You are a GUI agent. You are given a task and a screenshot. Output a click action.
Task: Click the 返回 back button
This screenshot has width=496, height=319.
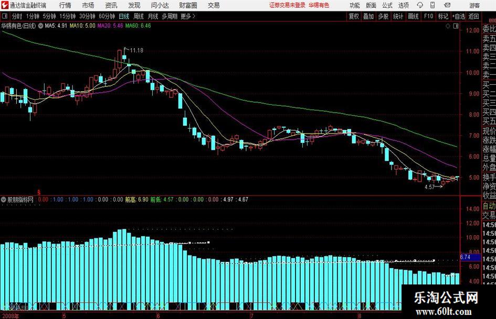click(x=473, y=16)
